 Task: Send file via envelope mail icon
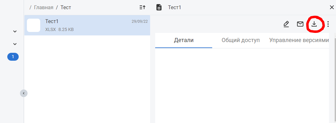click(300, 24)
